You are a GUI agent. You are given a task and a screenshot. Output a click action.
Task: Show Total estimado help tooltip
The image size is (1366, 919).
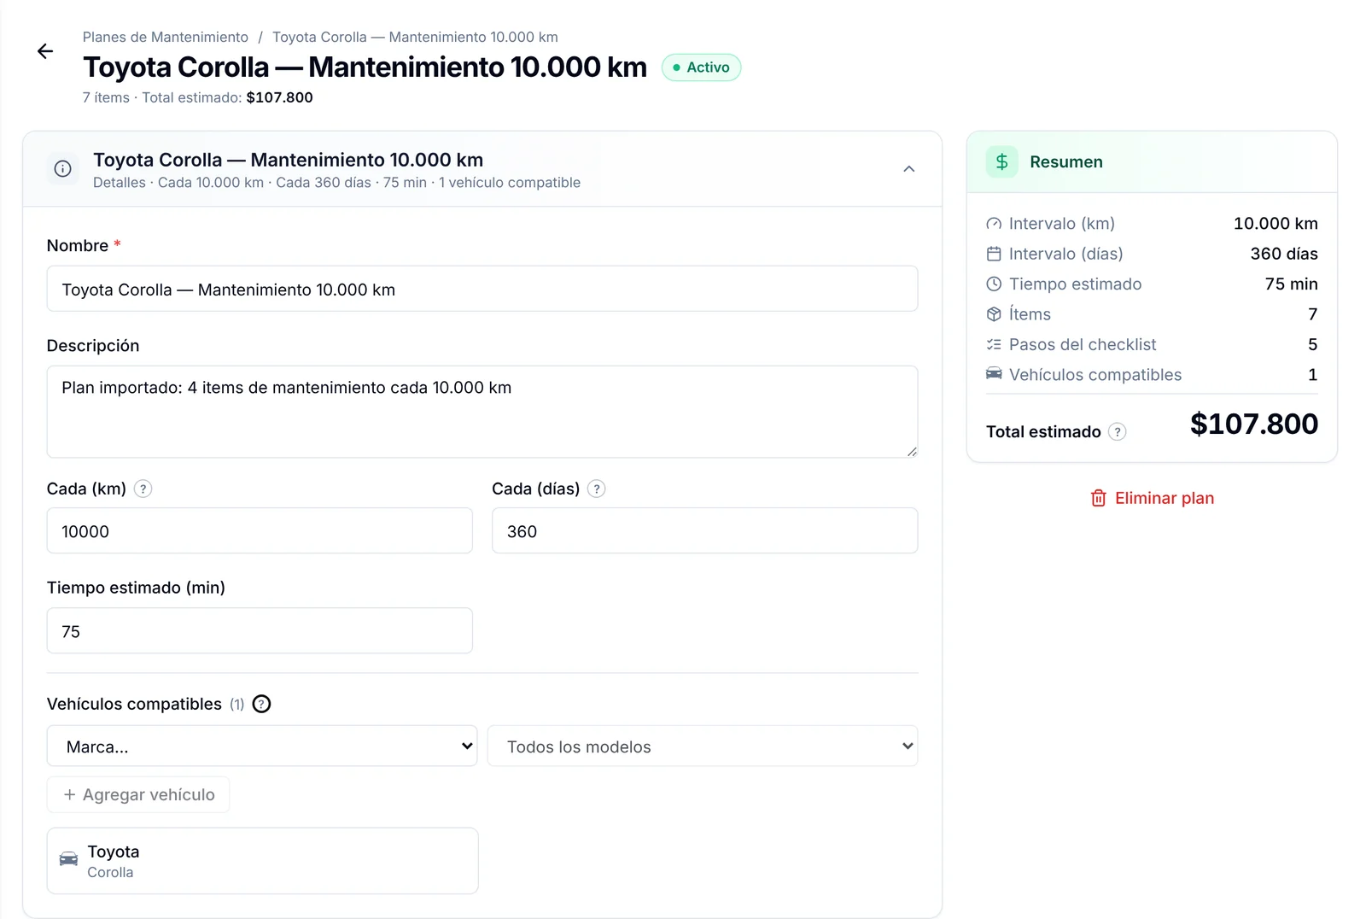coord(1117,432)
